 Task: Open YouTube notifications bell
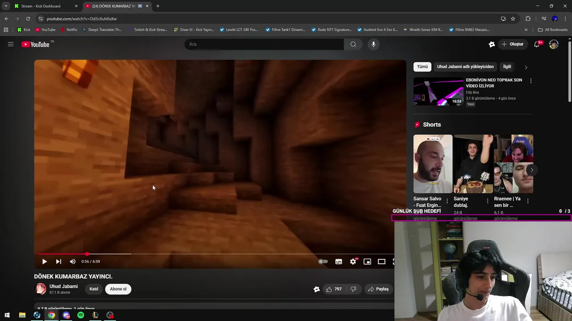point(537,44)
